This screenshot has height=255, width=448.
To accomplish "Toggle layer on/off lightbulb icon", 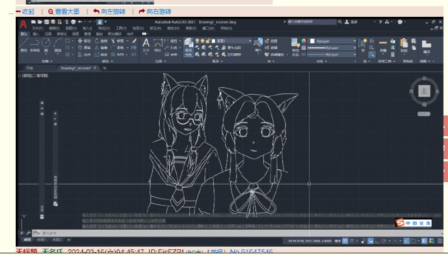I will pos(197,41).
